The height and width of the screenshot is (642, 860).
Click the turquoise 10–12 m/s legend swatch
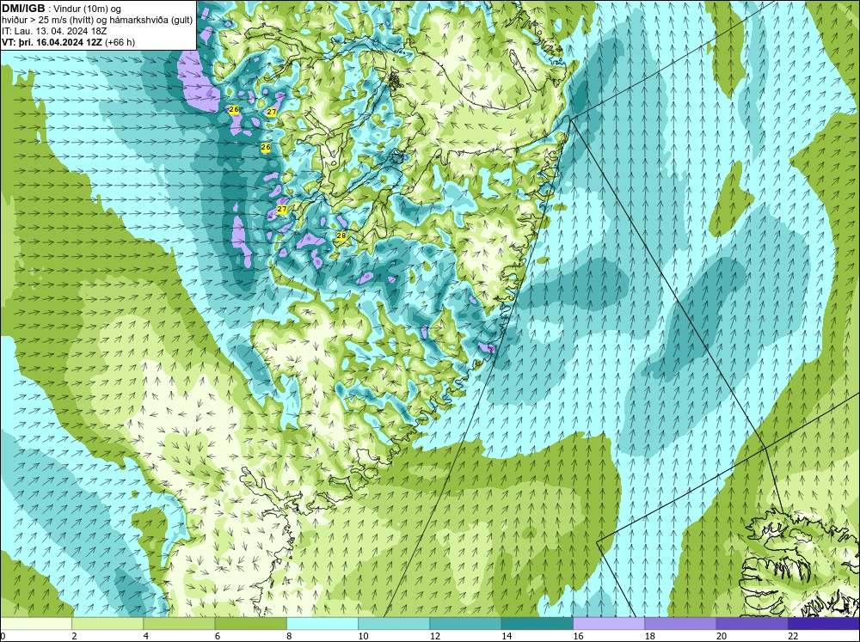[394, 623]
